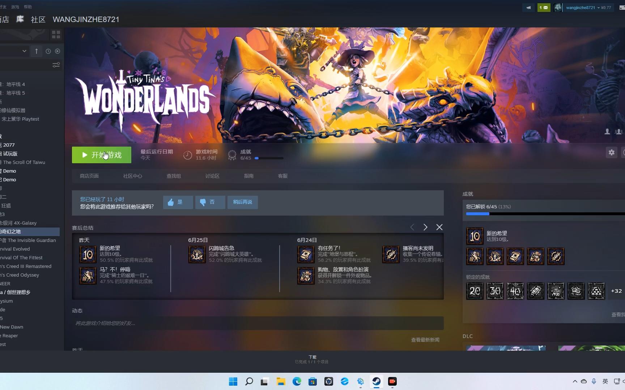625x390 pixels.
Task: View the large level 10 achievement in panel
Action: pos(475,236)
